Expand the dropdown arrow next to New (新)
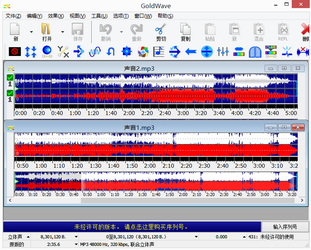The image size is (311, 250). click(31, 32)
